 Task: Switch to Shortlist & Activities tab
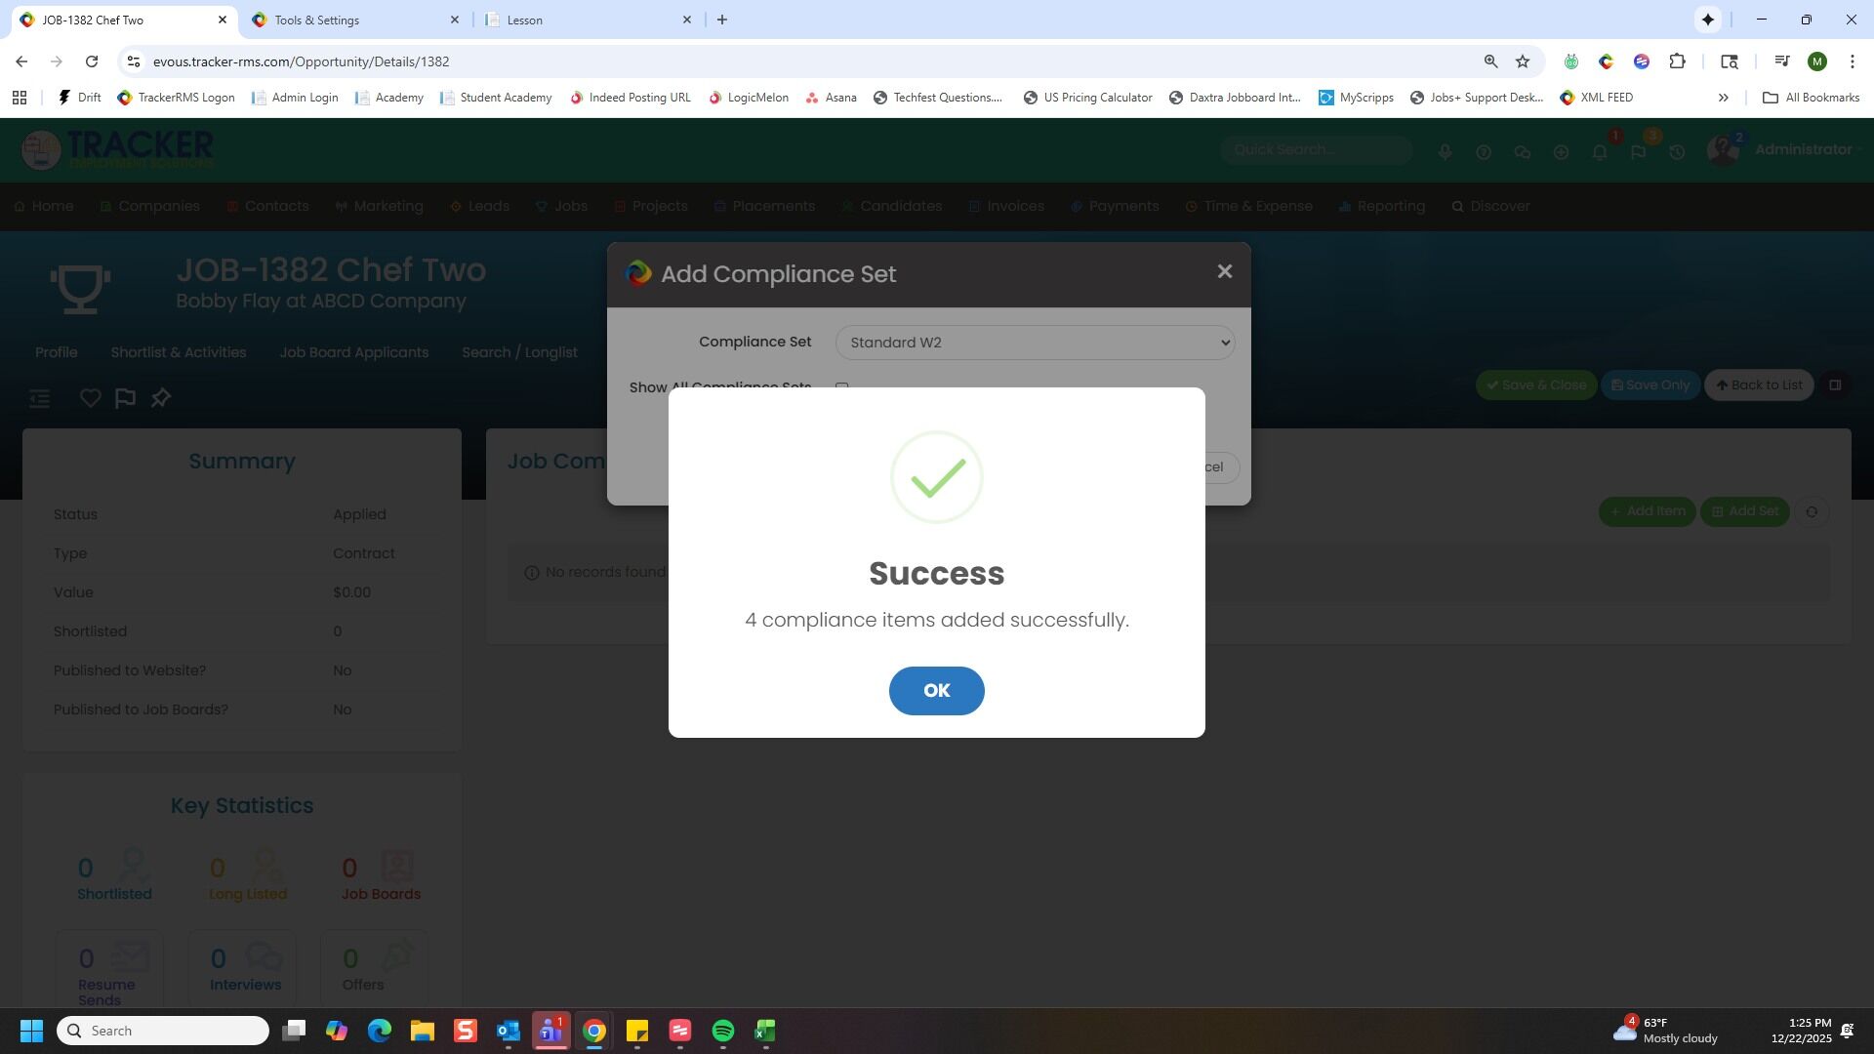178,352
